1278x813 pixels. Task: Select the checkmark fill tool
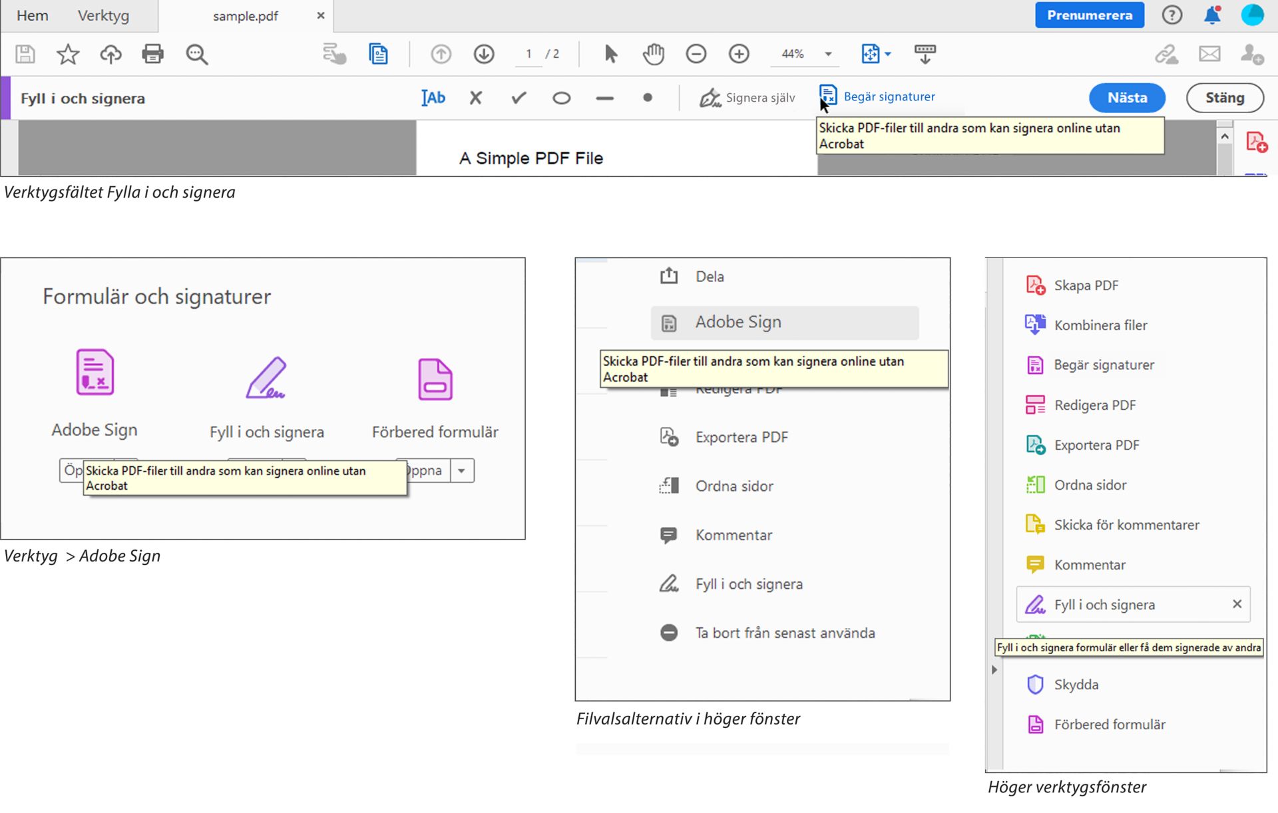click(519, 98)
